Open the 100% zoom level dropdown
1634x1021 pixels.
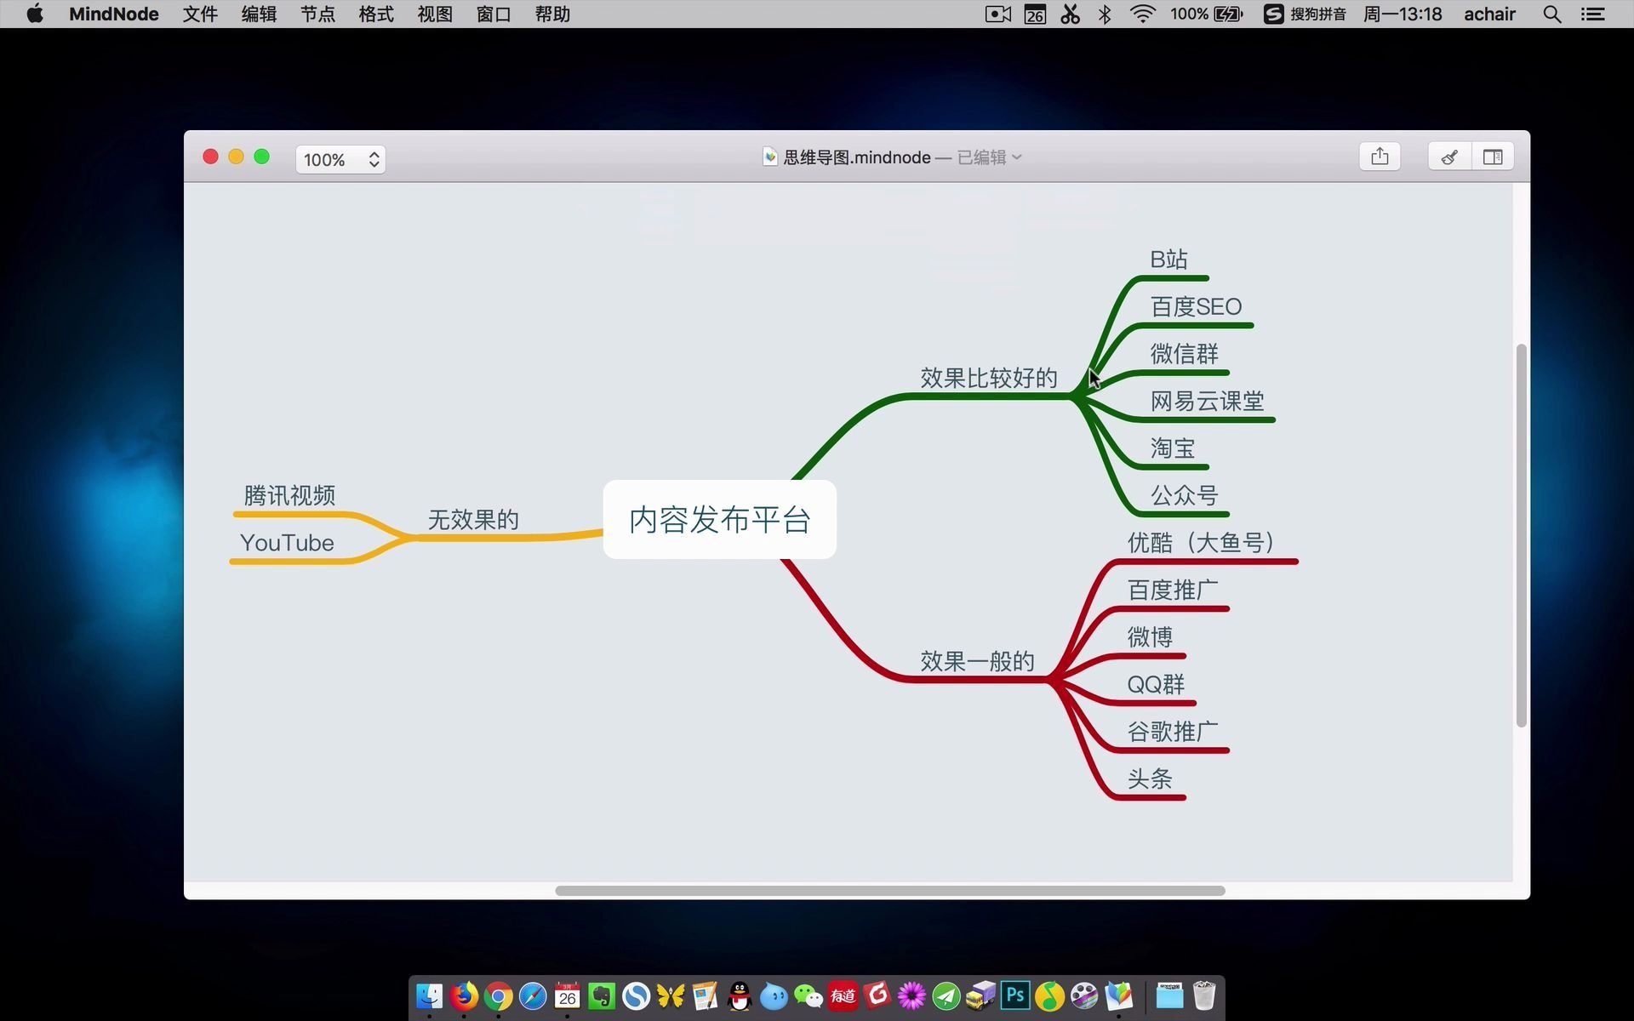pos(340,159)
